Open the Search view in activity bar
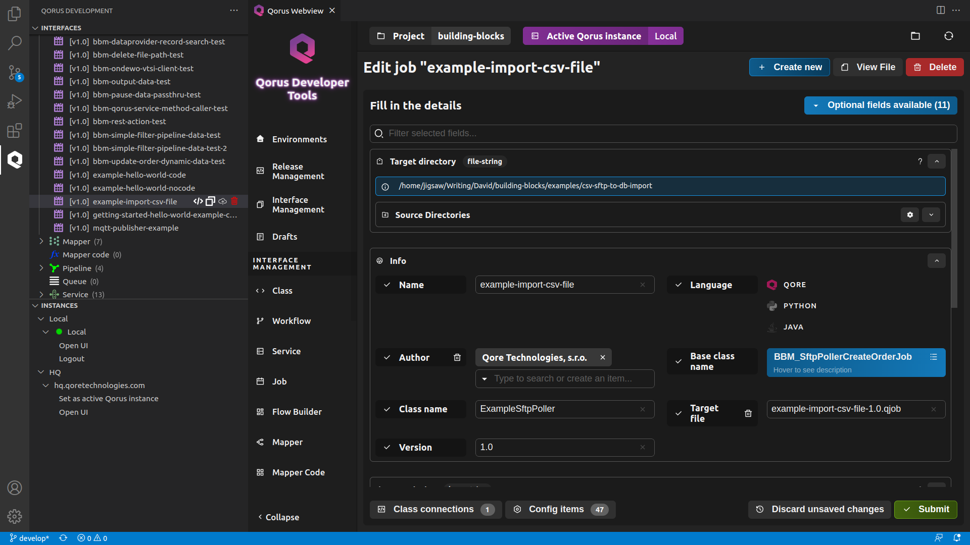Viewport: 970px width, 545px height. pos(15,43)
